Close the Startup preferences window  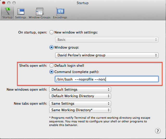click(x=4, y=3)
